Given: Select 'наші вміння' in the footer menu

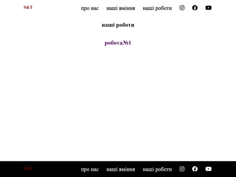Looking at the screenshot, I should tap(121, 169).
